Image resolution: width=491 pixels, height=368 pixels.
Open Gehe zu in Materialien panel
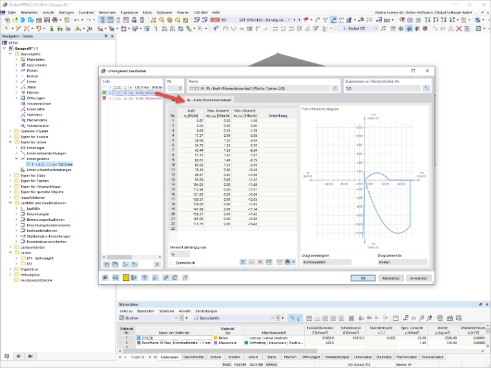point(126,311)
